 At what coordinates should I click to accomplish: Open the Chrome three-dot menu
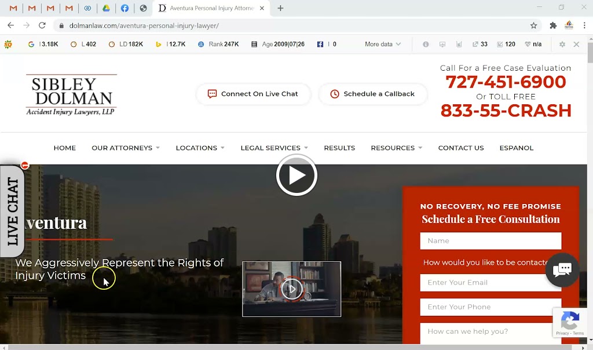pos(584,25)
